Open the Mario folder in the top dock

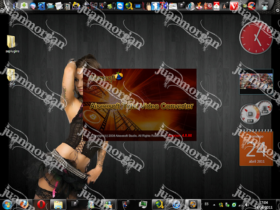point(102,6)
